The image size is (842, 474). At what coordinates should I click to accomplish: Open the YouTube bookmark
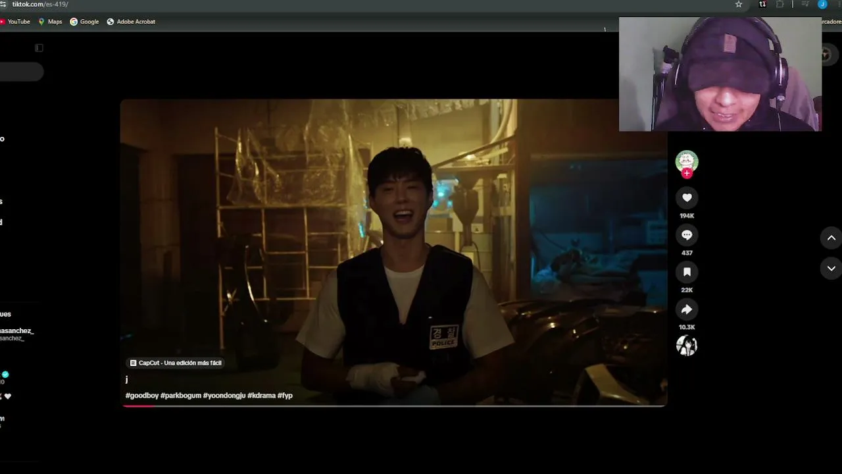tap(15, 22)
